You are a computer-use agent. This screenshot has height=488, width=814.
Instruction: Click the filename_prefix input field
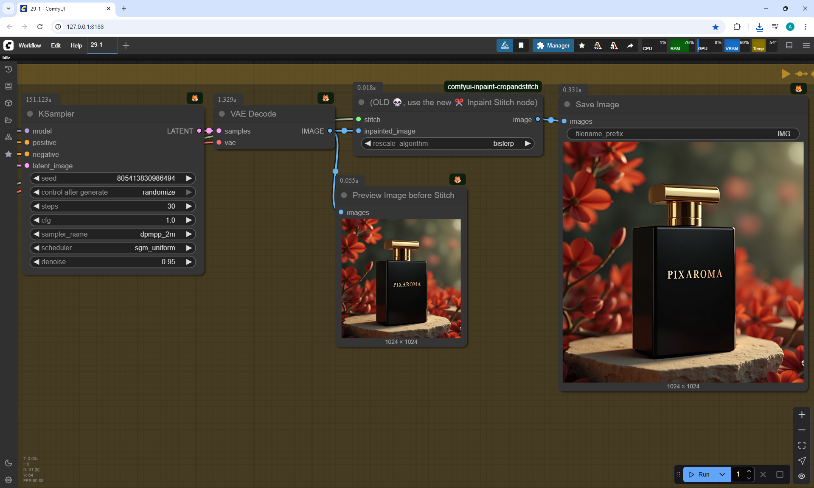click(683, 134)
